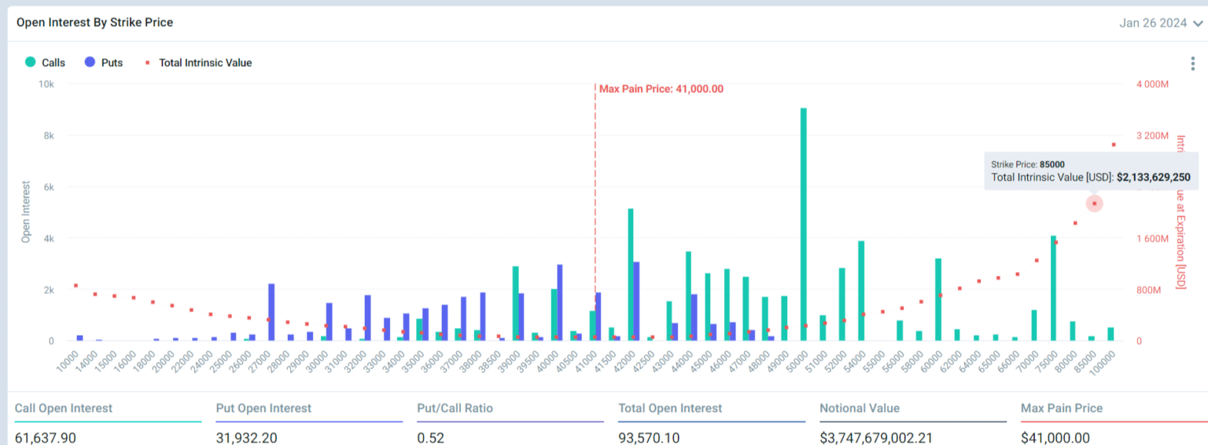Click the Calls bar at 54000 strike
This screenshot has width=1208, height=445.
tap(861, 290)
